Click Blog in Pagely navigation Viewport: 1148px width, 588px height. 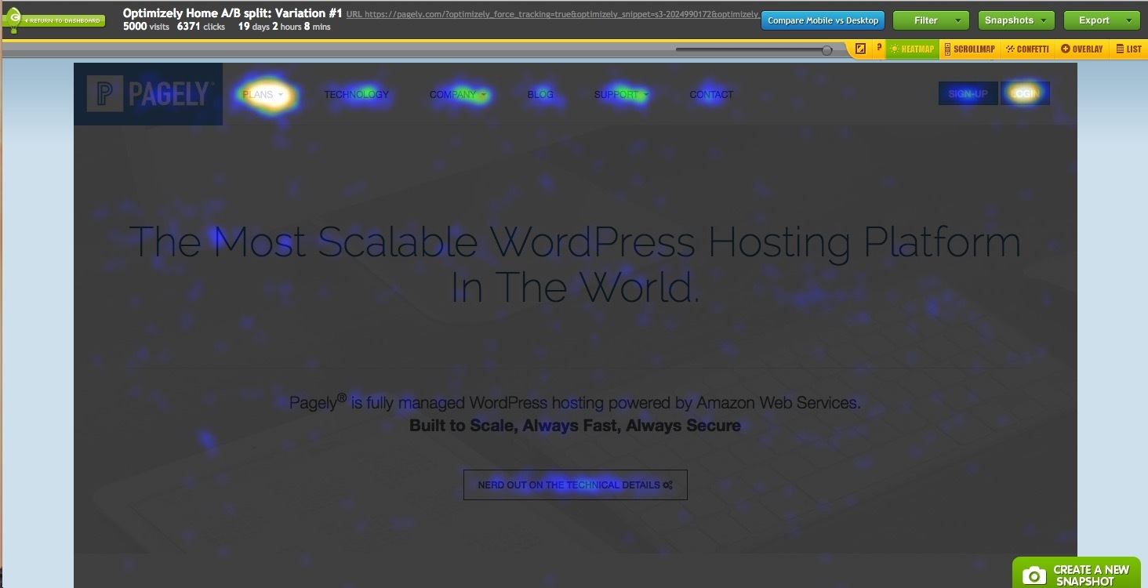[540, 95]
